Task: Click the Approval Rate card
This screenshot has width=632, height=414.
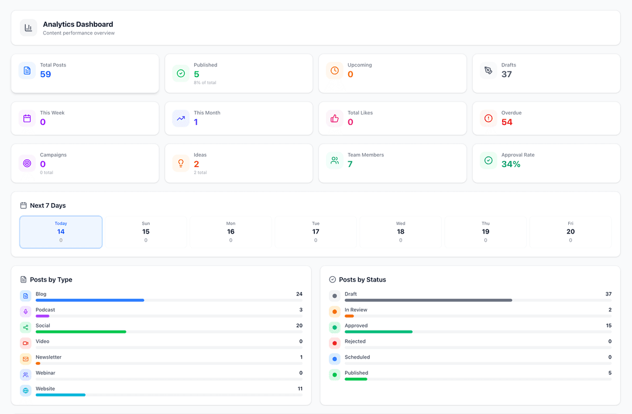Action: pyautogui.click(x=546, y=163)
